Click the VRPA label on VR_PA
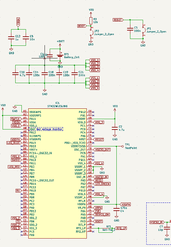This screenshot has width=171, height=247. 98,208
